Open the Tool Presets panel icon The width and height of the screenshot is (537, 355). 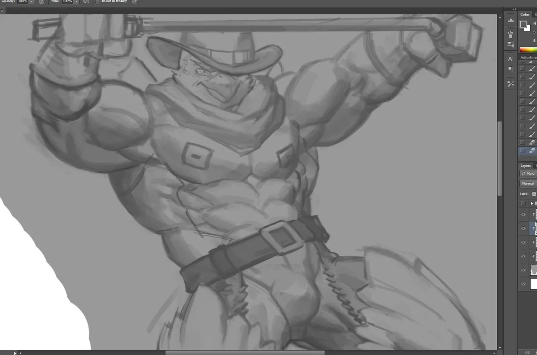pos(511,84)
